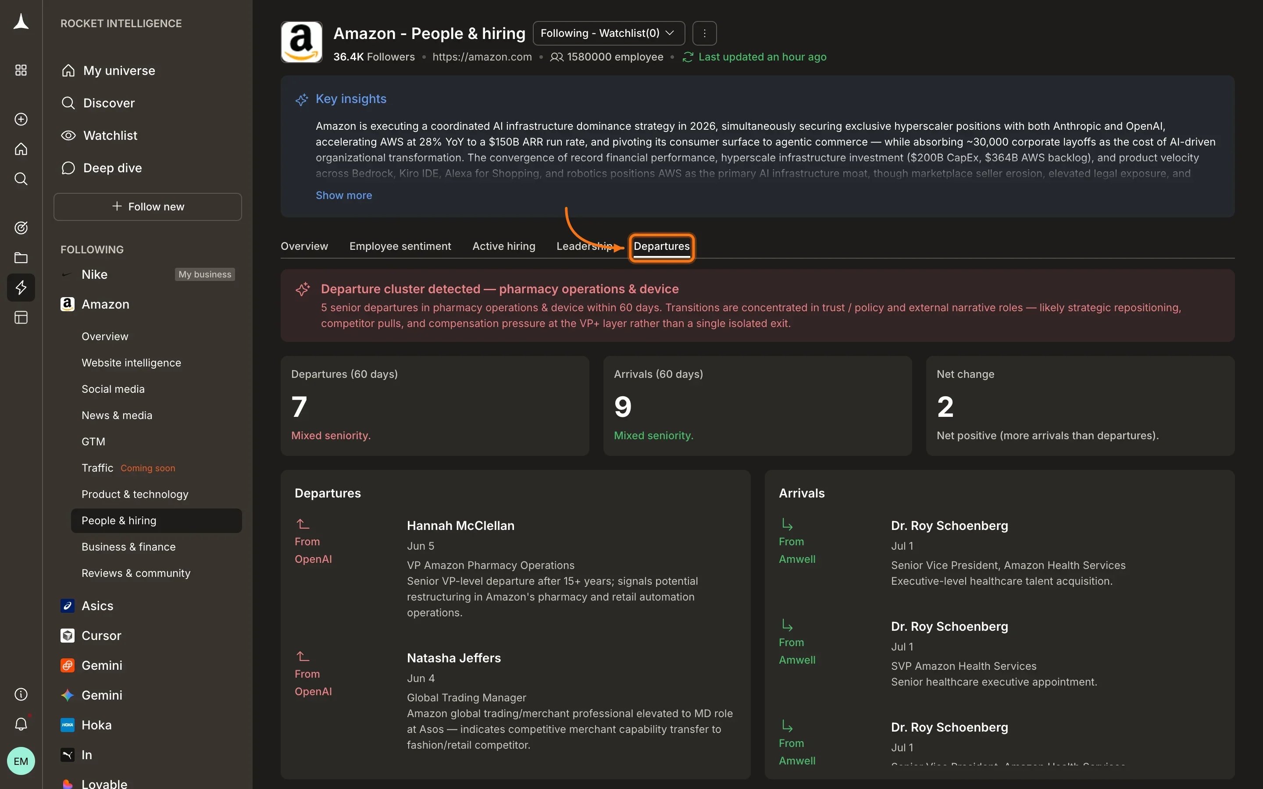Click Traffic Coming soon item

click(128, 468)
